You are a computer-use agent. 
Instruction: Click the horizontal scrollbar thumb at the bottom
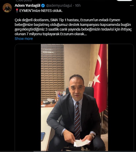(53, 151)
